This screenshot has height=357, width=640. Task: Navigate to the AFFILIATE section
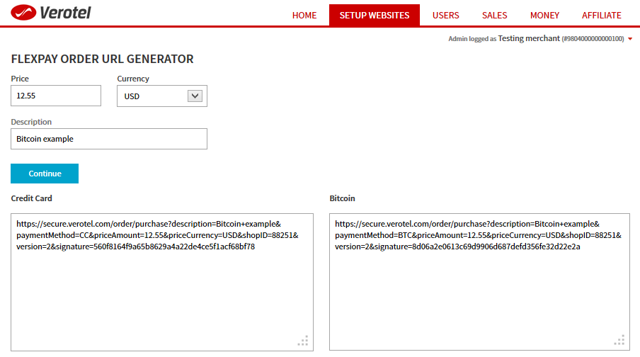click(602, 16)
